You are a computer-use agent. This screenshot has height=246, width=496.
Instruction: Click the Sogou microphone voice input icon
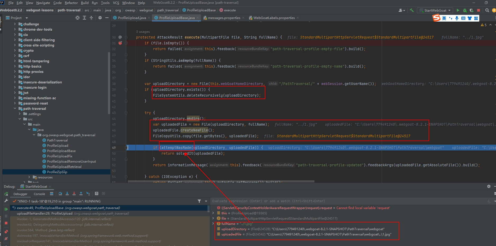(457, 18)
